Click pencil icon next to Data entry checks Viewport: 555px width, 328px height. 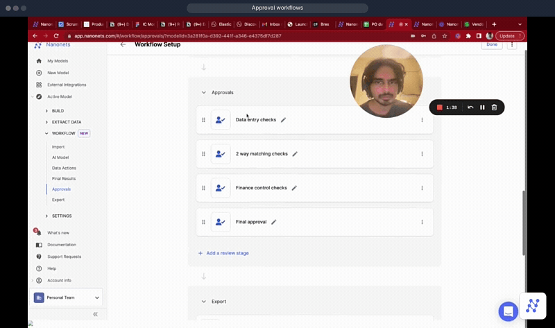283,120
